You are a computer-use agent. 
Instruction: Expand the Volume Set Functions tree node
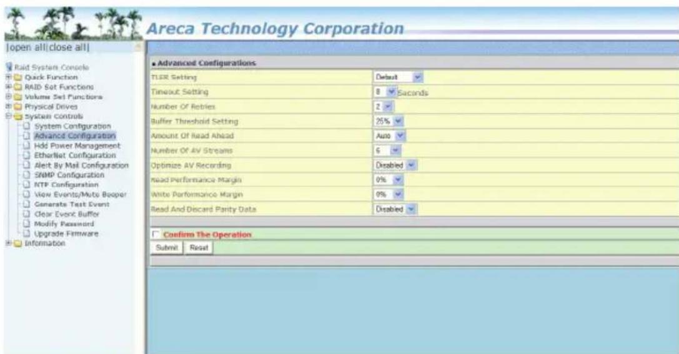pyautogui.click(x=8, y=97)
